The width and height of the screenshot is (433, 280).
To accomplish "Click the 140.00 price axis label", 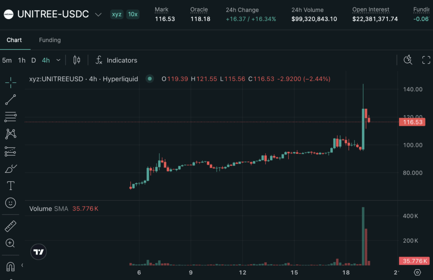I will [x=413, y=90].
